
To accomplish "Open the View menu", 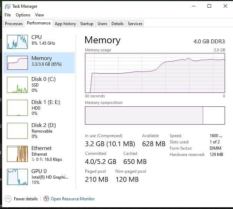I will pyautogui.click(x=39, y=15).
